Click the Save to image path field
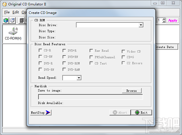This screenshot has width=182, height=135. pos(90,97)
